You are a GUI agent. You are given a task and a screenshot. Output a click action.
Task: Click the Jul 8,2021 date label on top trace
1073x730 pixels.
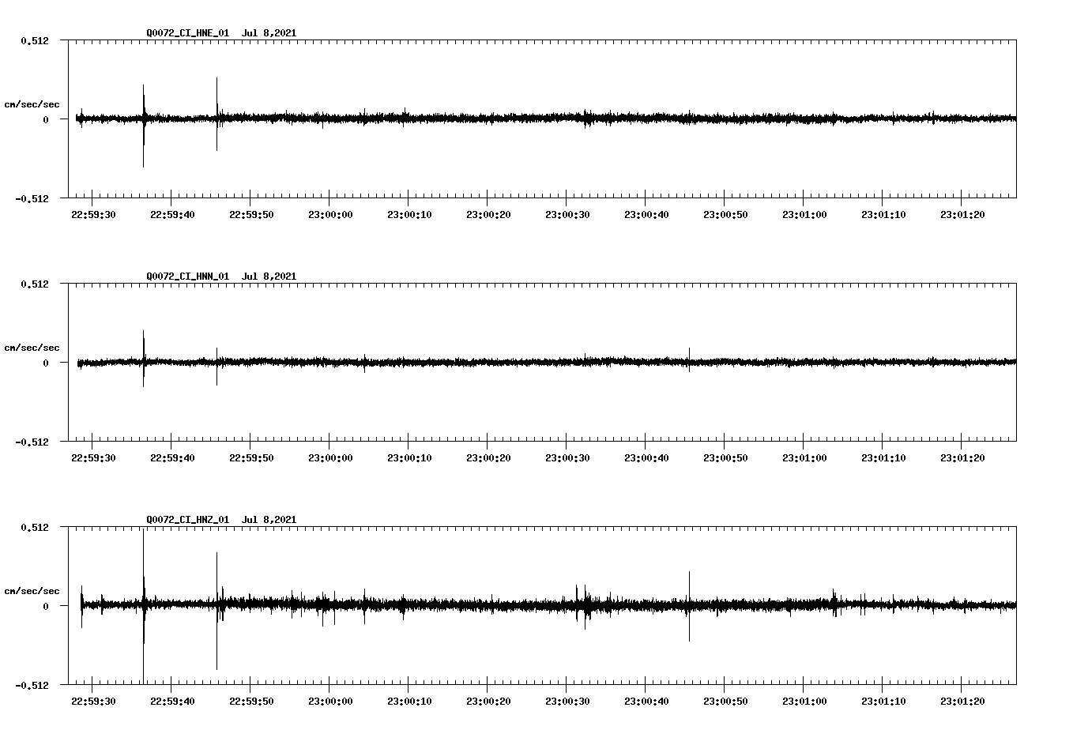(271, 33)
